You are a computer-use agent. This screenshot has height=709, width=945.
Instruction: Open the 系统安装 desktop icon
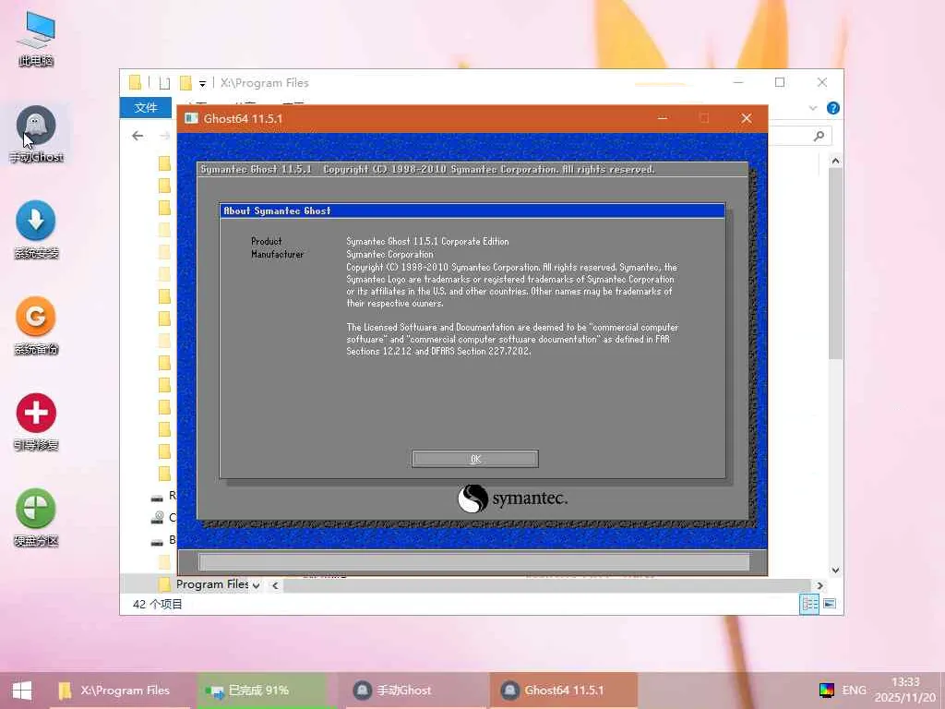click(36, 230)
